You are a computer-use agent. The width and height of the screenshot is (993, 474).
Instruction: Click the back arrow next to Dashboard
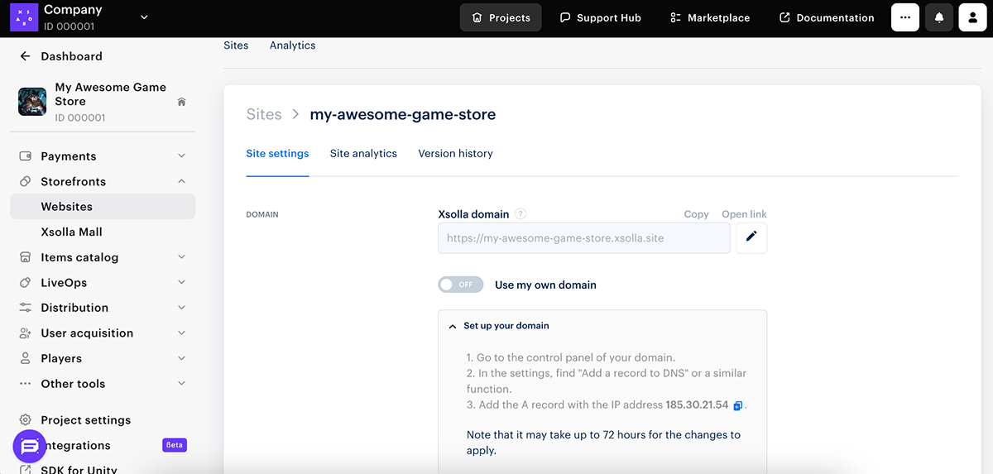(x=25, y=56)
